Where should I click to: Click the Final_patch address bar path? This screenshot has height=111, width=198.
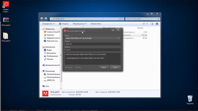pyautogui.click(x=60, y=19)
